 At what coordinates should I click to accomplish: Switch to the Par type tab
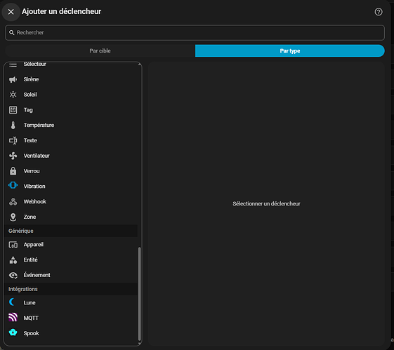290,51
